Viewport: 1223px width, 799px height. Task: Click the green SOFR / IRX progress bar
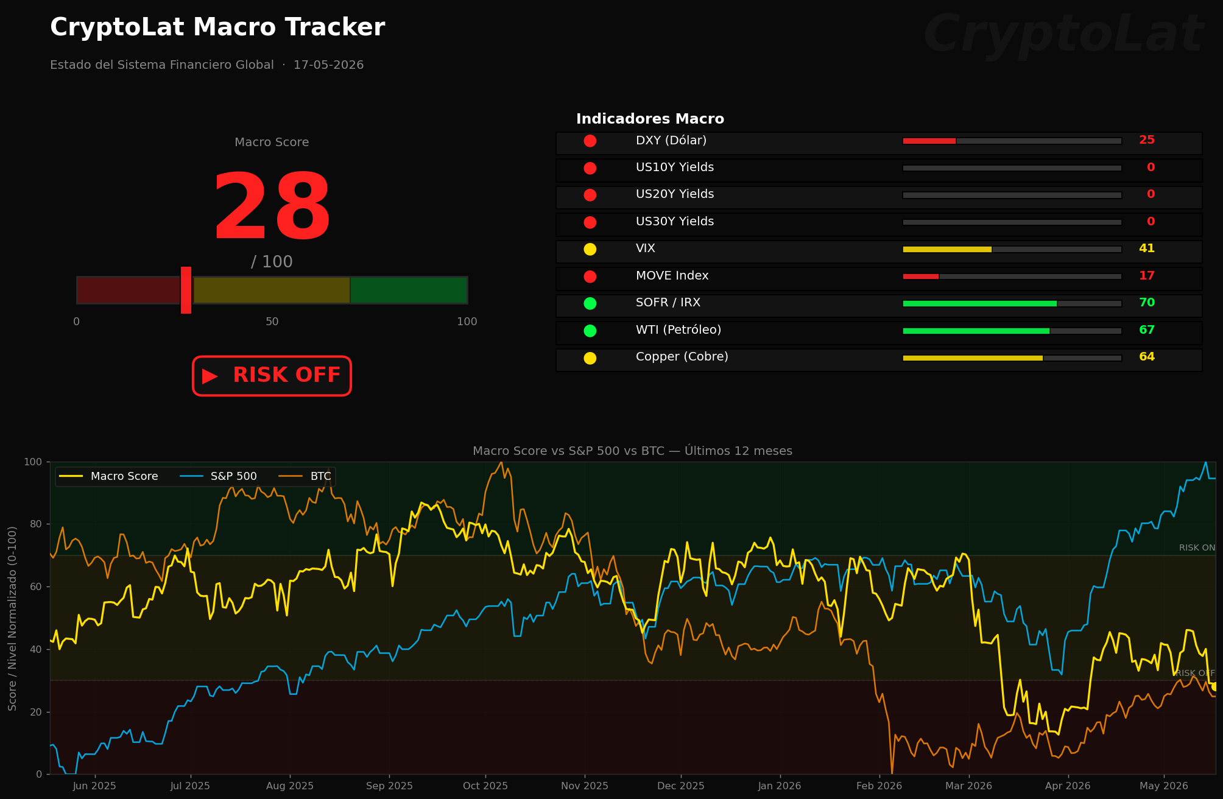[1012, 303]
